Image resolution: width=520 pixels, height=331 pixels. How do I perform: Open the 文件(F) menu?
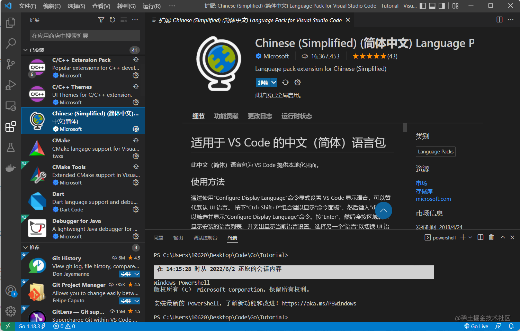click(27, 6)
